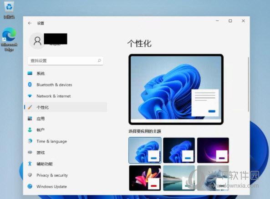Select the 帐户 person icon
The height and width of the screenshot is (199, 270).
(30, 130)
